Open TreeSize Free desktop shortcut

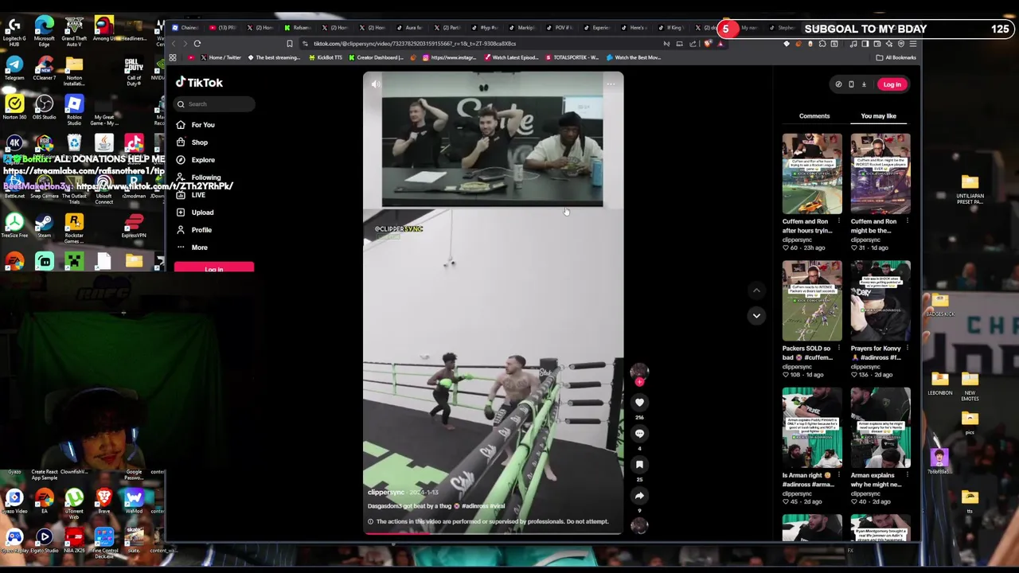pyautogui.click(x=14, y=226)
